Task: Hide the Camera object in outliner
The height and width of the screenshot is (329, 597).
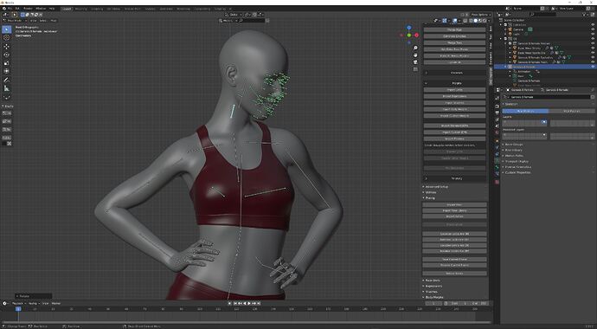Action: (x=593, y=29)
